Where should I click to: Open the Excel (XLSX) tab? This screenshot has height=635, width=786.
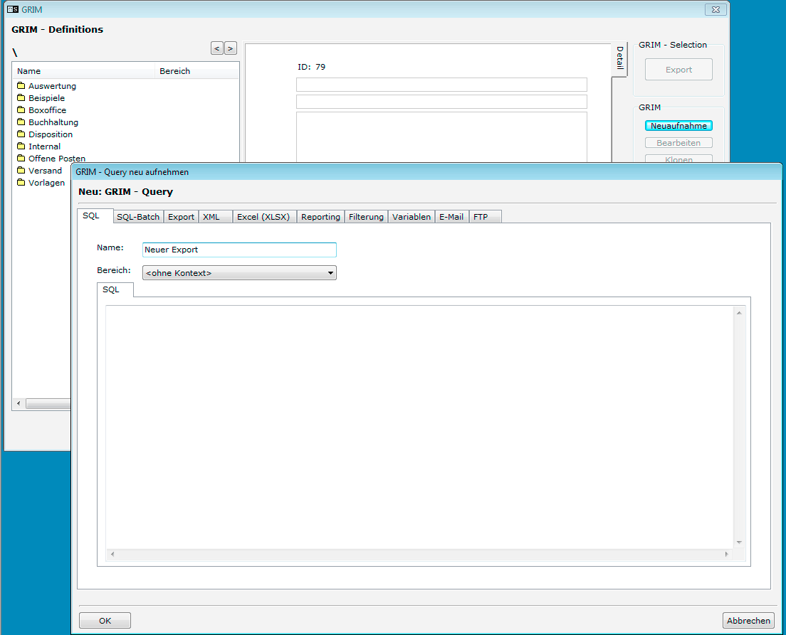coord(263,217)
